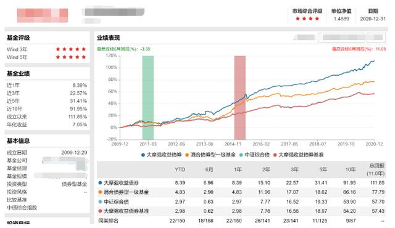The image size is (395, 228).
Task: Click the Wind 5年 five-star rating
Action: 71,57
